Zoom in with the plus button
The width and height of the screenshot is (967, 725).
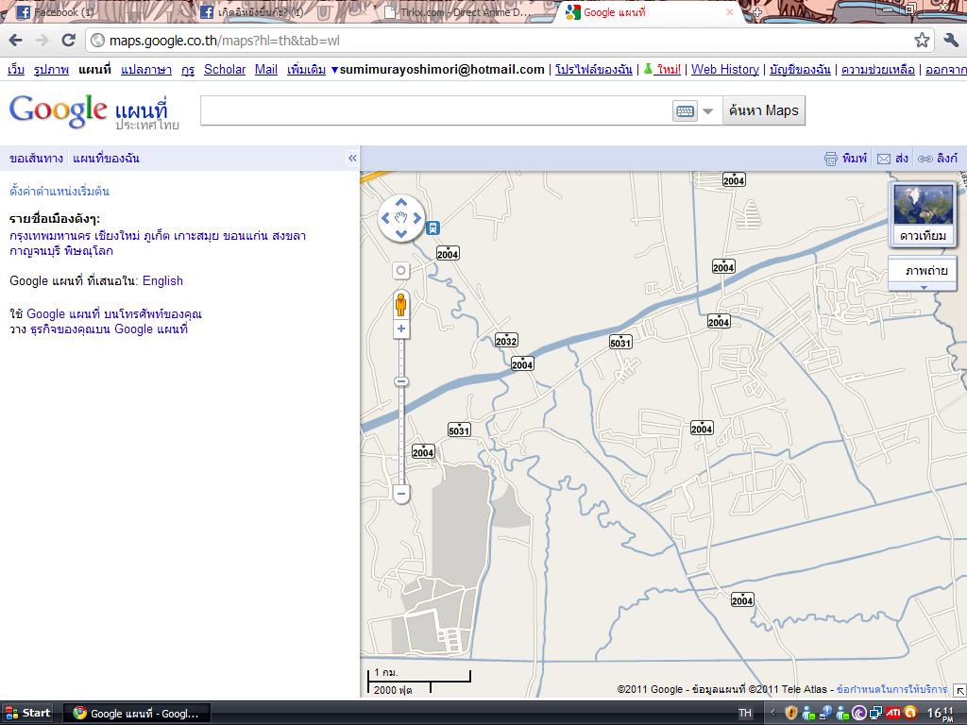[400, 329]
